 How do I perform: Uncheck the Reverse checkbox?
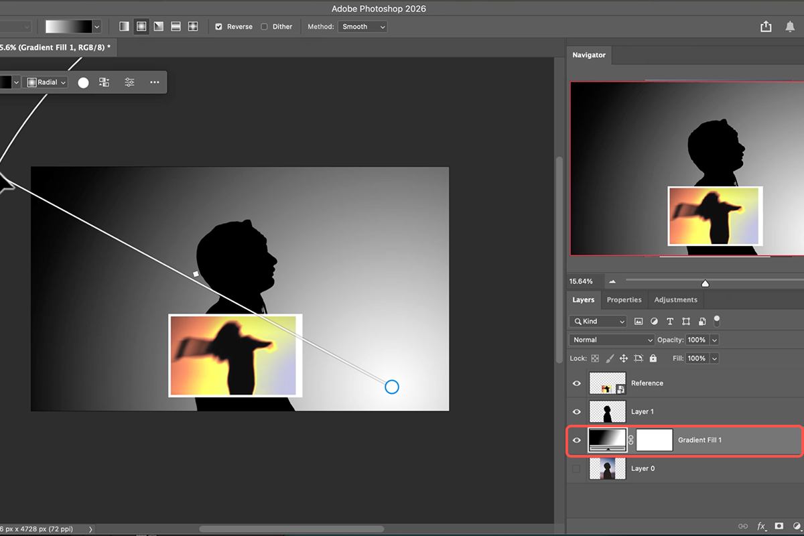(218, 27)
